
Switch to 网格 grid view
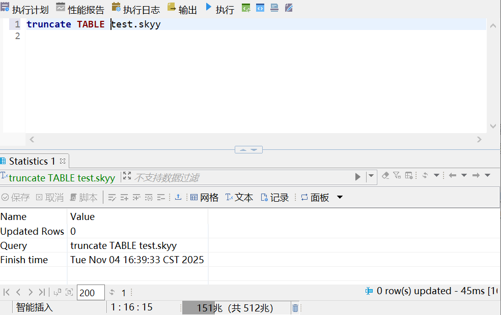(x=204, y=198)
